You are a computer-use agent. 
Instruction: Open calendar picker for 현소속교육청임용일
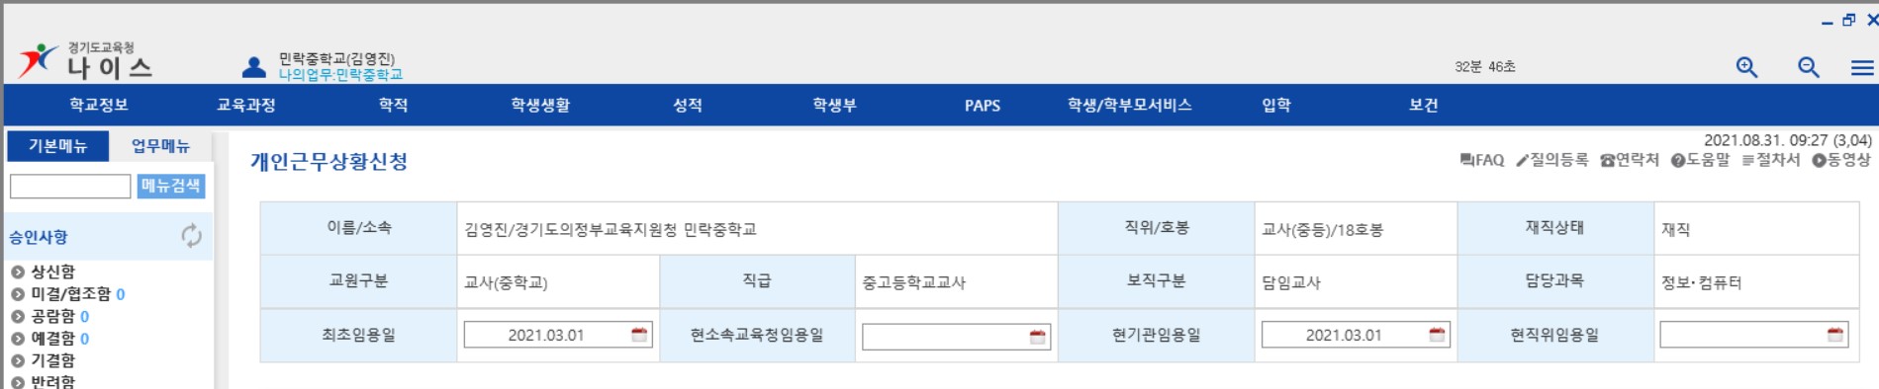click(1037, 337)
